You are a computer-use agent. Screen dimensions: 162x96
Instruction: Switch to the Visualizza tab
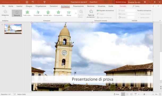(101, 6)
